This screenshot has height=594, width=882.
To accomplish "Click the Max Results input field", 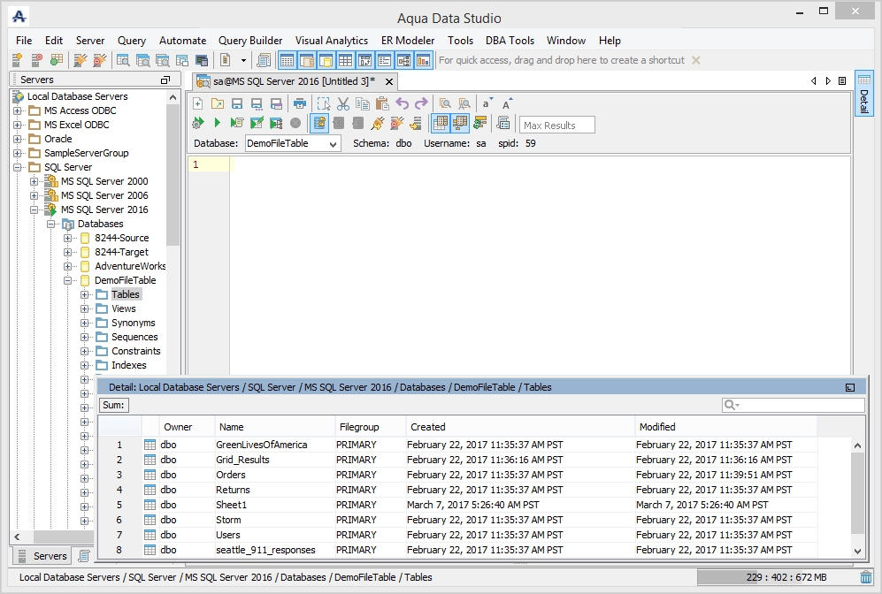I will click(x=557, y=126).
